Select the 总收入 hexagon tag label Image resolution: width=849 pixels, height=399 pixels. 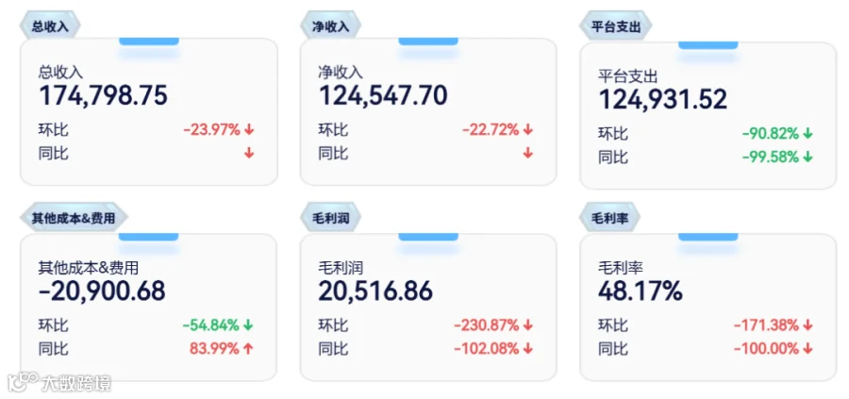click(50, 26)
